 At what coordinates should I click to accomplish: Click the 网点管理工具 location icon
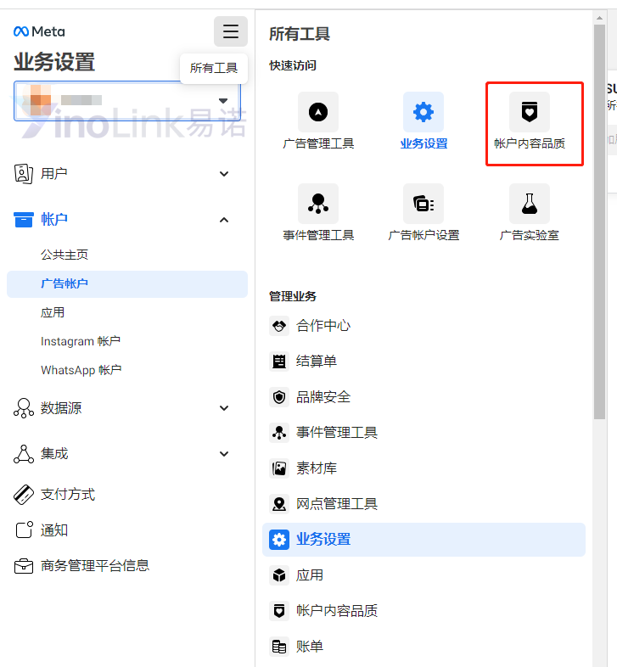pos(279,504)
